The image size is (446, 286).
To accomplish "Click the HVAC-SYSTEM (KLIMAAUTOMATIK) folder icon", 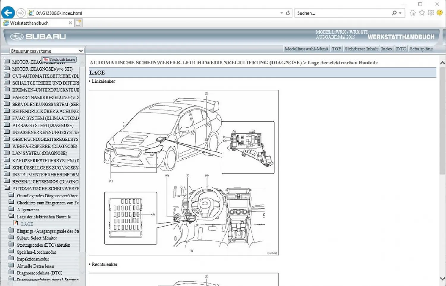I will 7,118.
